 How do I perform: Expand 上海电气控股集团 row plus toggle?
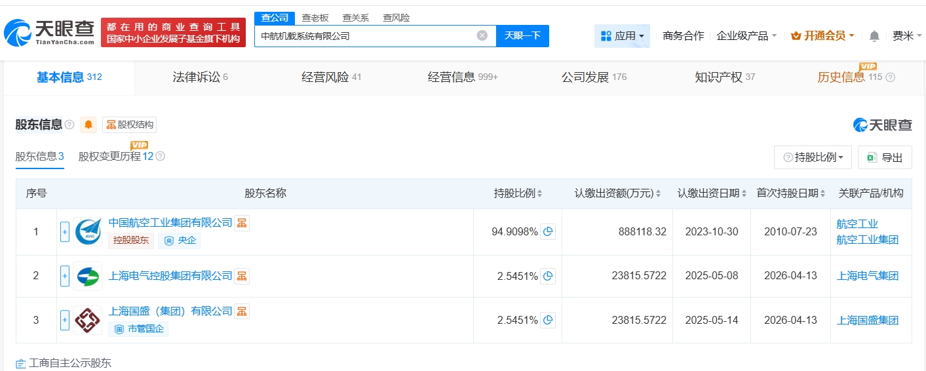click(x=65, y=277)
